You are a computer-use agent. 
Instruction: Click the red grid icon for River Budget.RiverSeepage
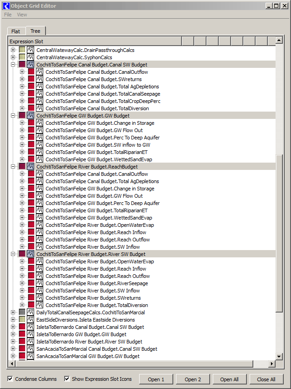coord(31,283)
